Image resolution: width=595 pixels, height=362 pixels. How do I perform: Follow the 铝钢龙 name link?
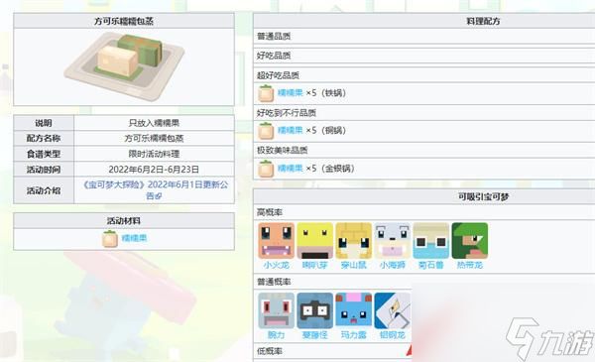pos(393,335)
